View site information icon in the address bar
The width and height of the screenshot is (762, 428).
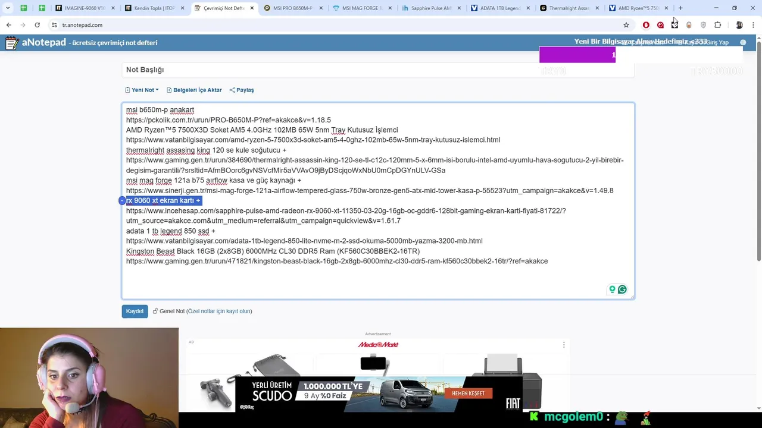[54, 25]
